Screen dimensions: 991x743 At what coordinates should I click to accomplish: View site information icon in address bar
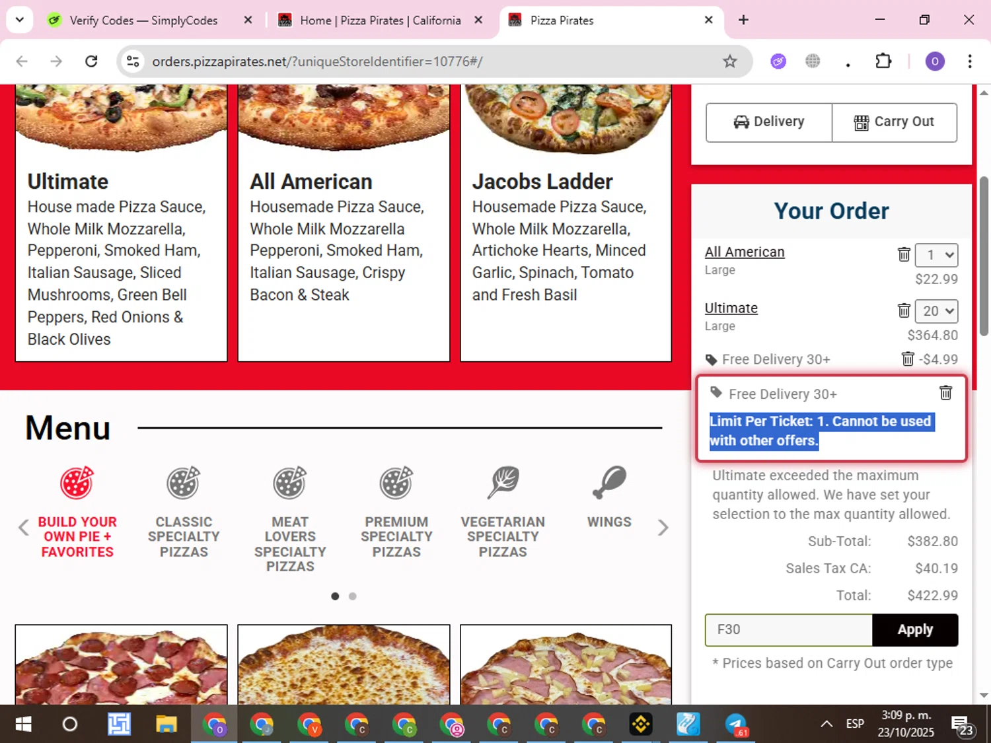coord(133,61)
